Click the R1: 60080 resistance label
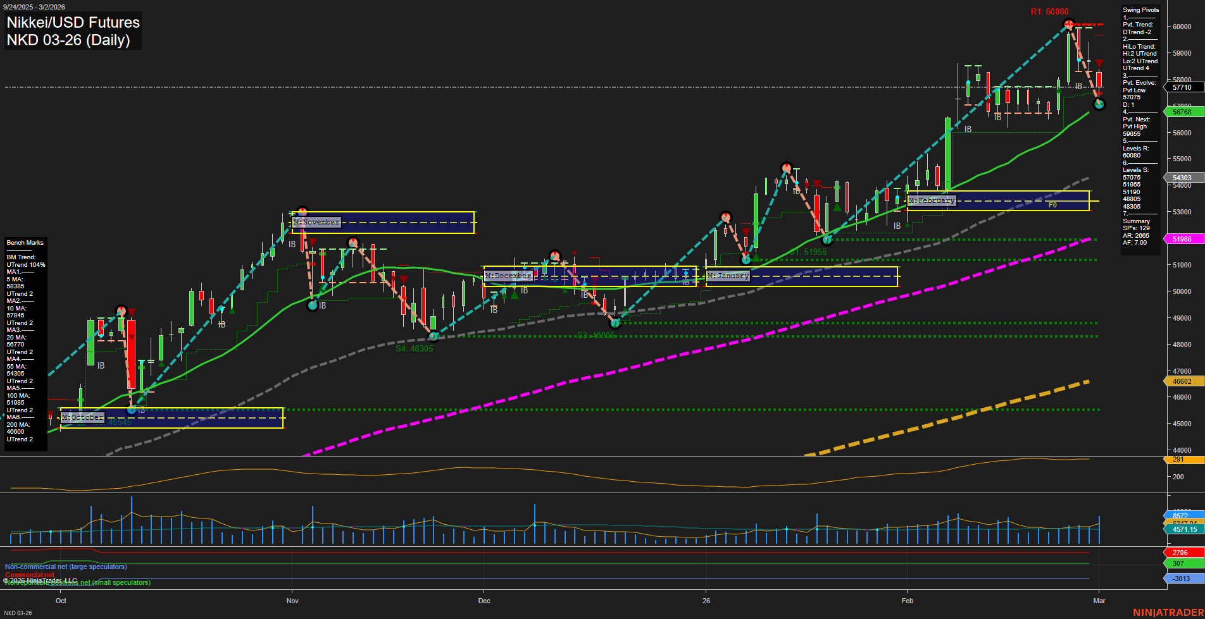The image size is (1205, 619). point(1050,11)
